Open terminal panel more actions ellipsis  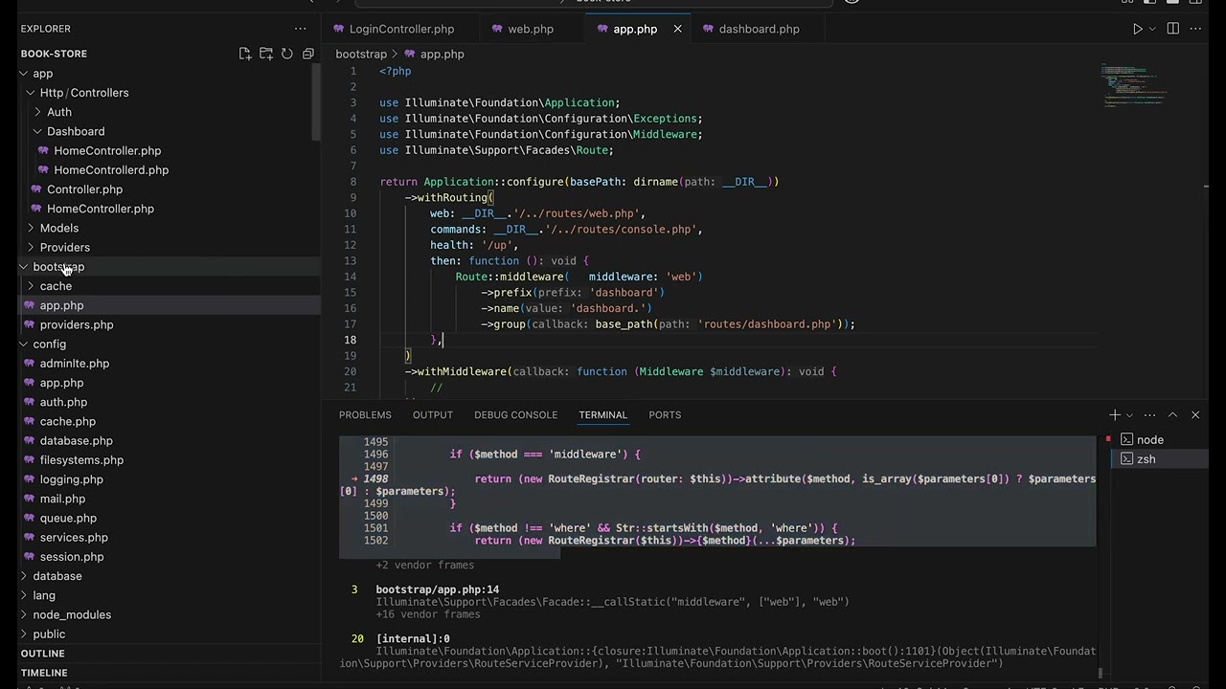coord(1149,415)
